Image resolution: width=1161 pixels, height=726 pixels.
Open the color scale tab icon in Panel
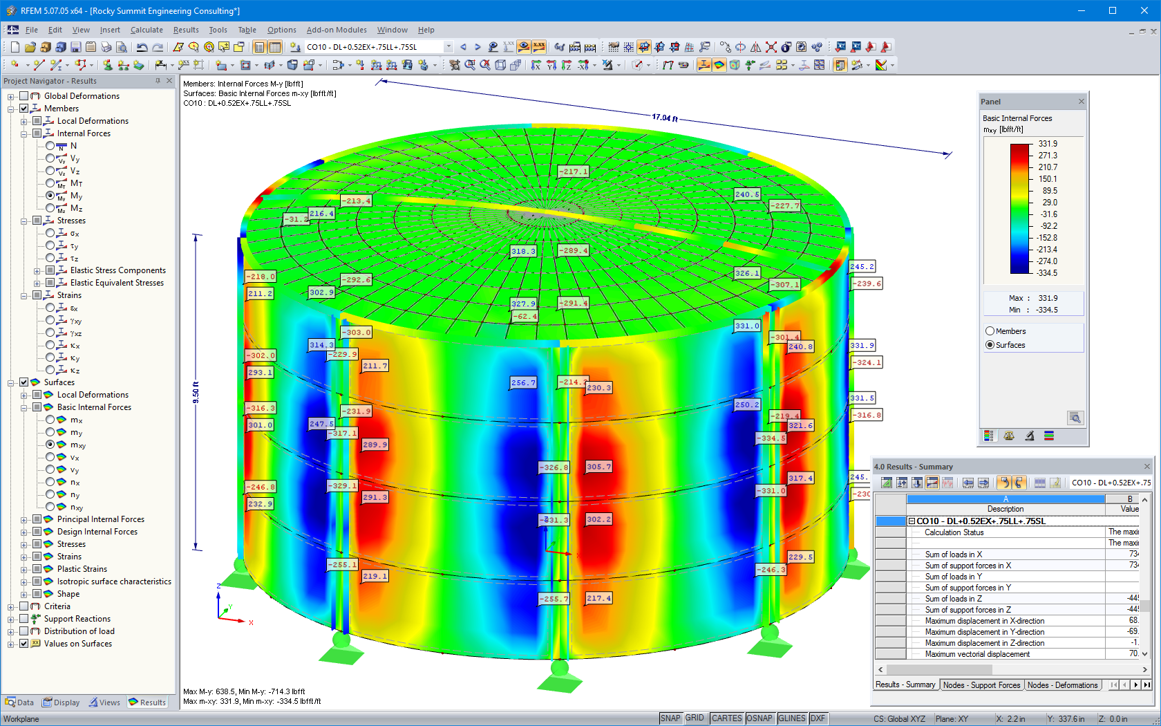point(989,436)
